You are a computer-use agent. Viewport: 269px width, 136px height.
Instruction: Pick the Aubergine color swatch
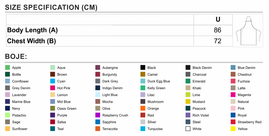98,68
